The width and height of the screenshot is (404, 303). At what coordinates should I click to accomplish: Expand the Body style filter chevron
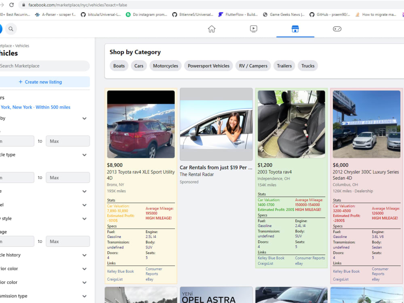[x=84, y=219]
